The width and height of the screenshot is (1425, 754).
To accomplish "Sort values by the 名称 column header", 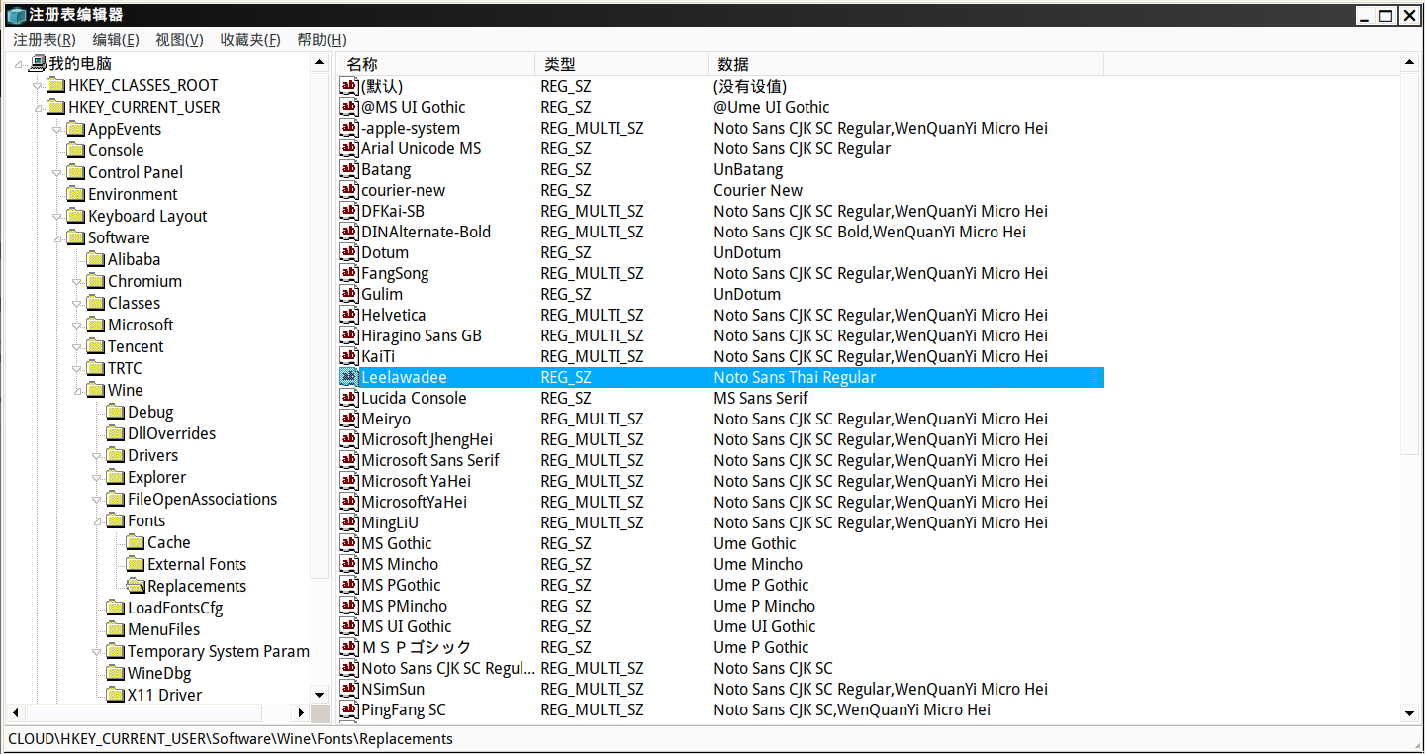I will click(436, 64).
